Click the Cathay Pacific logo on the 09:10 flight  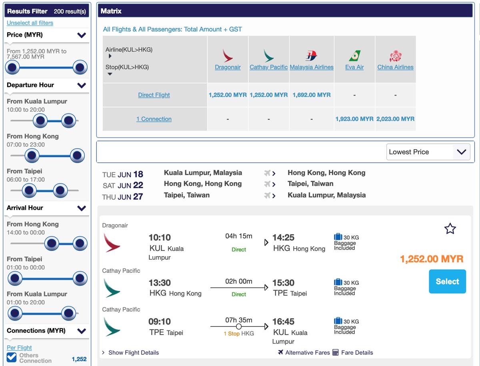click(x=112, y=326)
